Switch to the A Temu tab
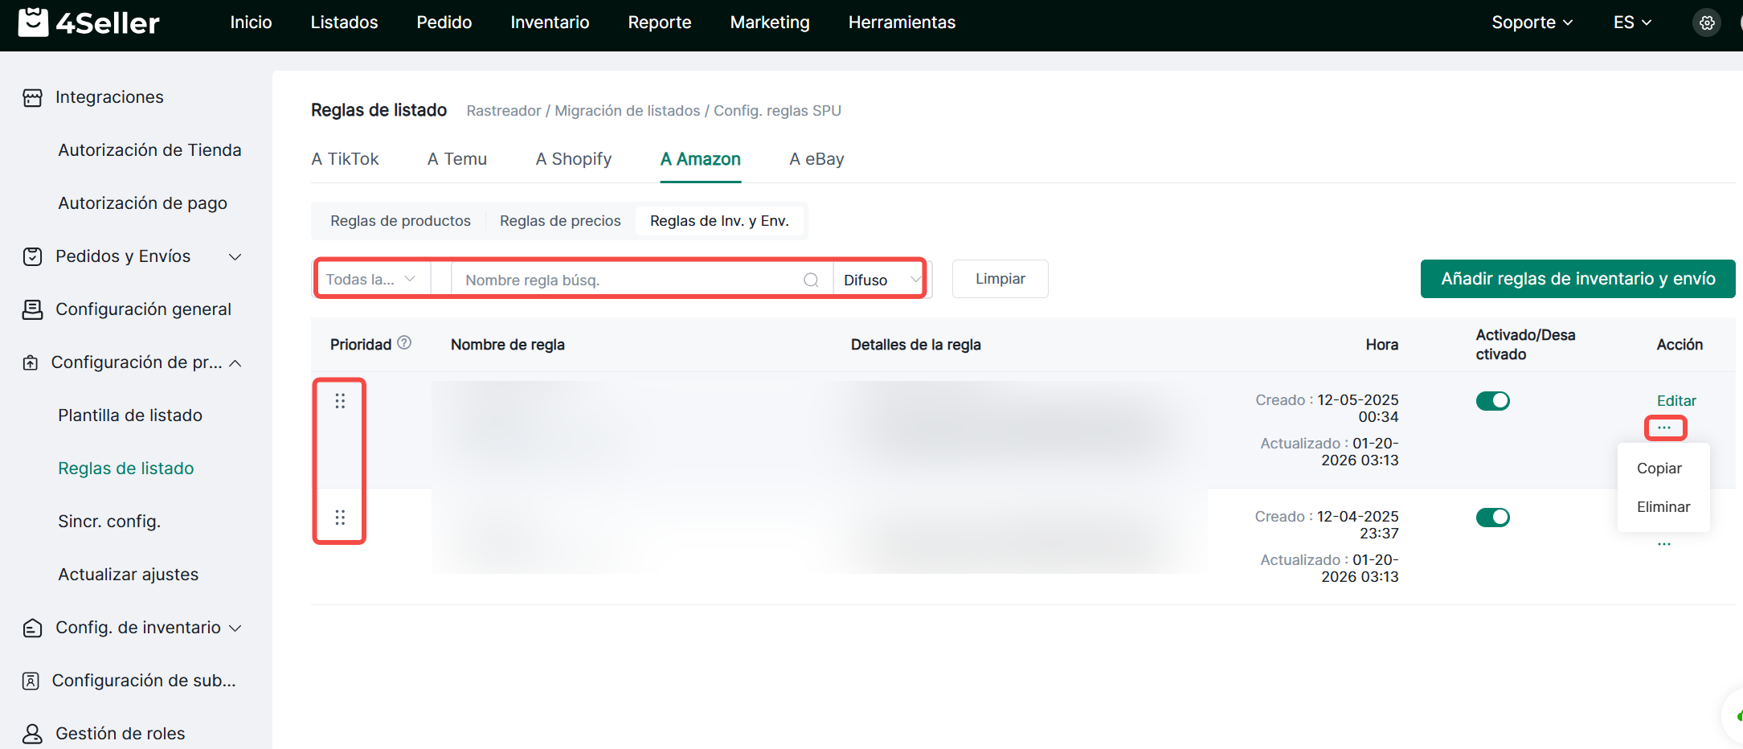1743x749 pixels. click(x=457, y=159)
